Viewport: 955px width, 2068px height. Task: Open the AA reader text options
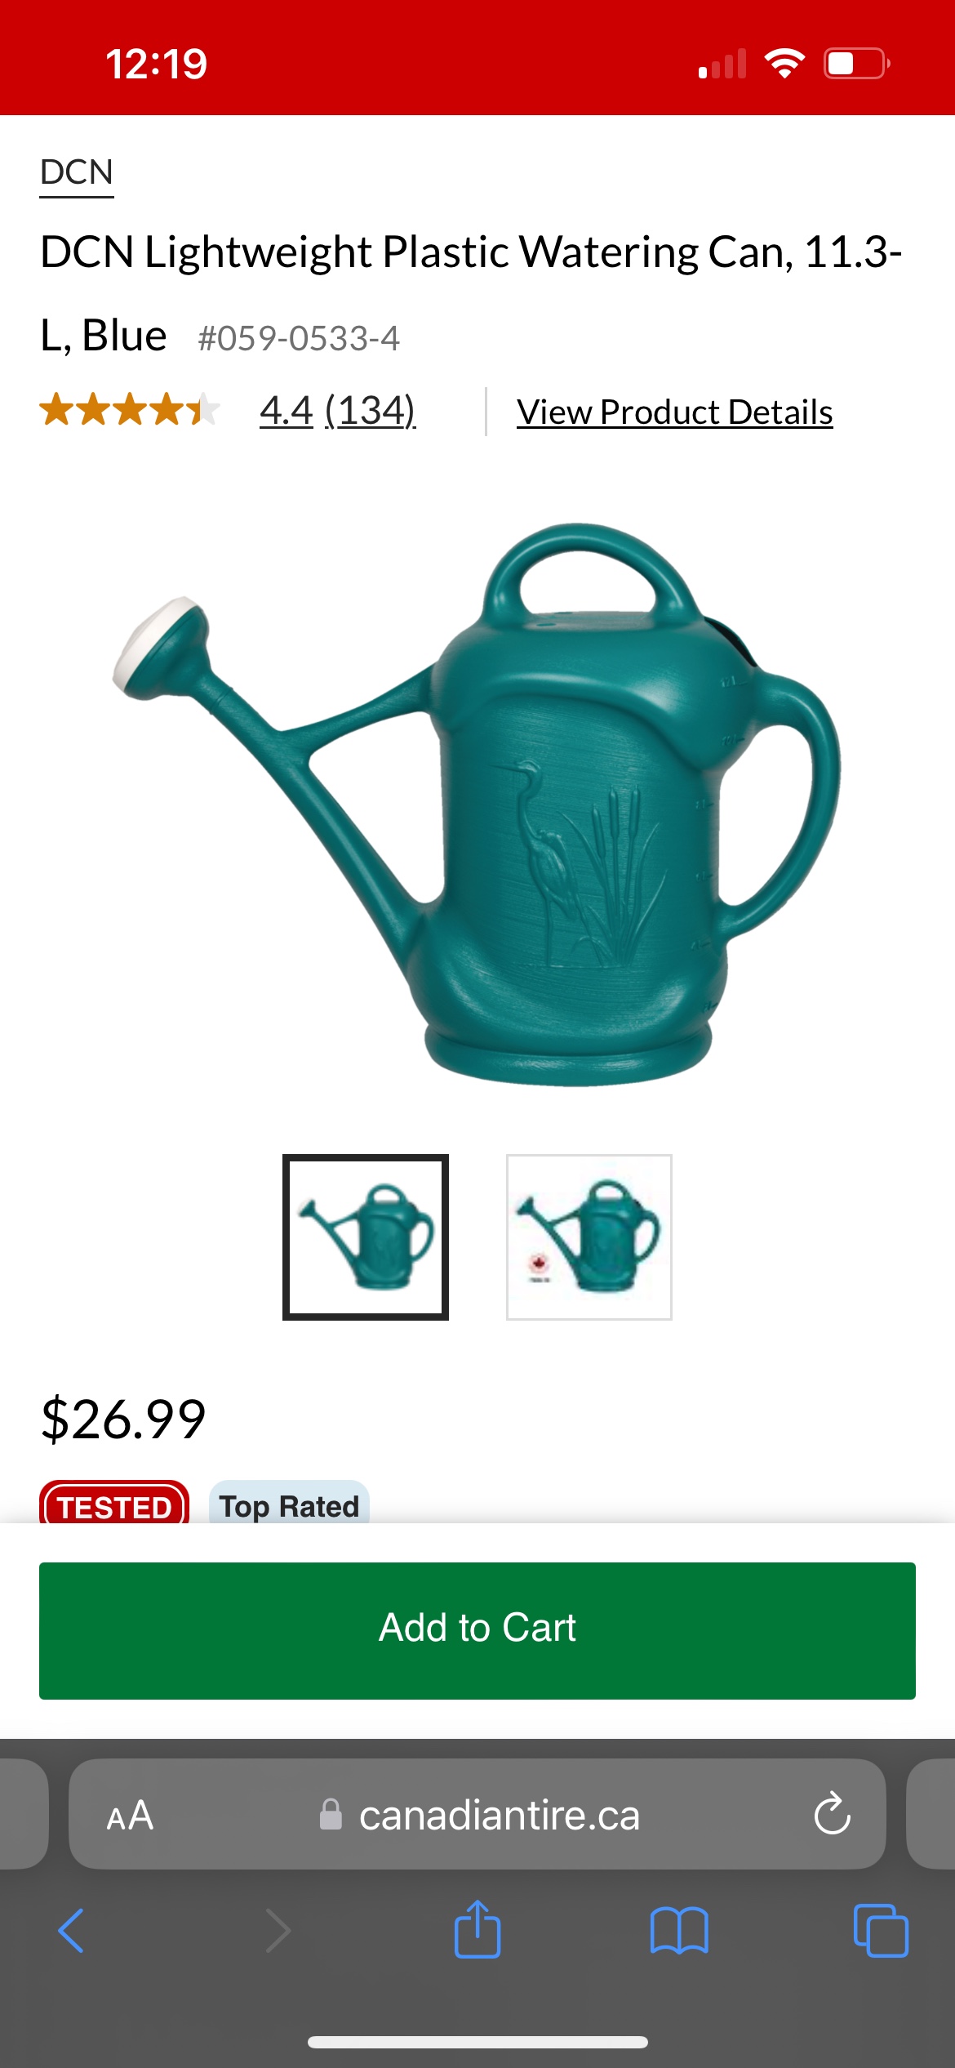pos(130,1816)
